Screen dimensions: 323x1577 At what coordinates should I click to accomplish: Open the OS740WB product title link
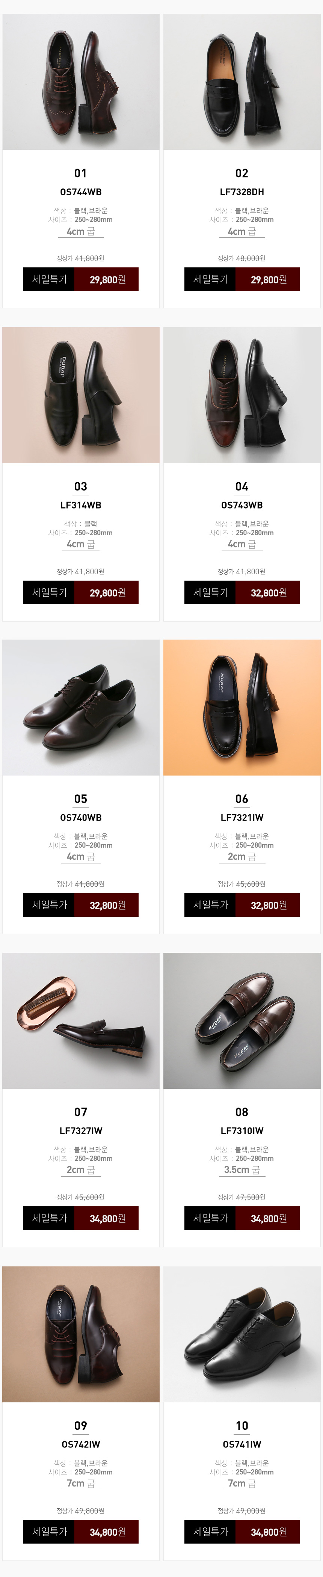81,817
